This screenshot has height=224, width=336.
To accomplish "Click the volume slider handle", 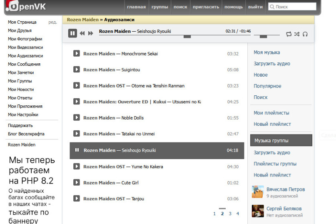I will [264, 37].
